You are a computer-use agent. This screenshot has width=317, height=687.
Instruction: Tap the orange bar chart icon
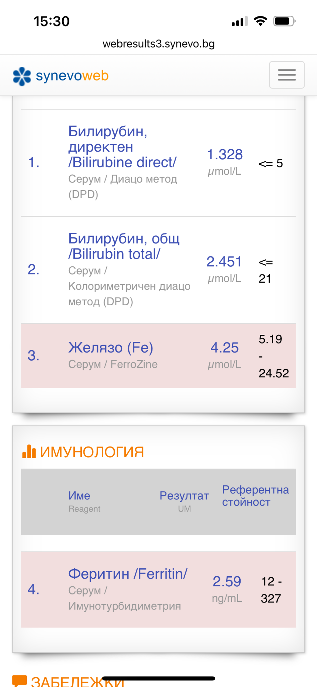tap(29, 452)
